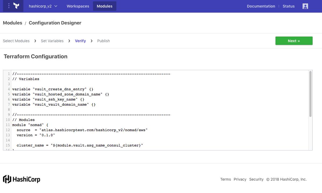Click the chevron arrow after Select Modules

(x=35, y=41)
